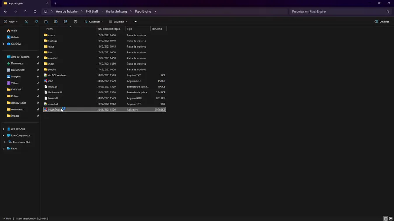Click the monitor icon in address bar
This screenshot has height=221, width=394.
pyautogui.click(x=46, y=11)
